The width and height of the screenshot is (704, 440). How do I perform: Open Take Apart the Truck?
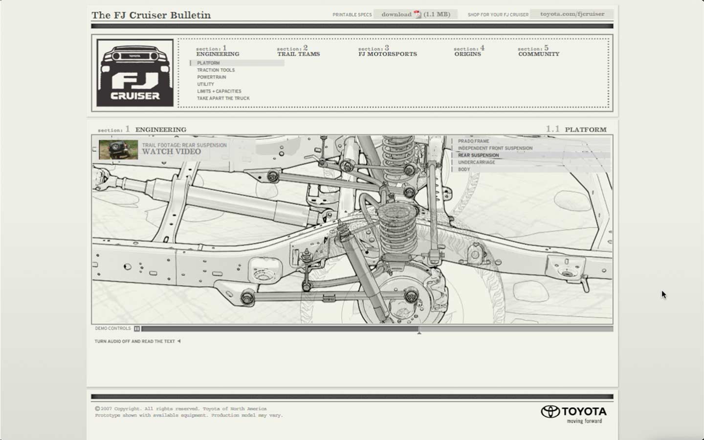click(223, 98)
